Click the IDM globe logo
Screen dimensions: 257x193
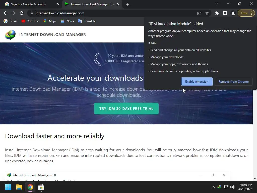(10, 35)
